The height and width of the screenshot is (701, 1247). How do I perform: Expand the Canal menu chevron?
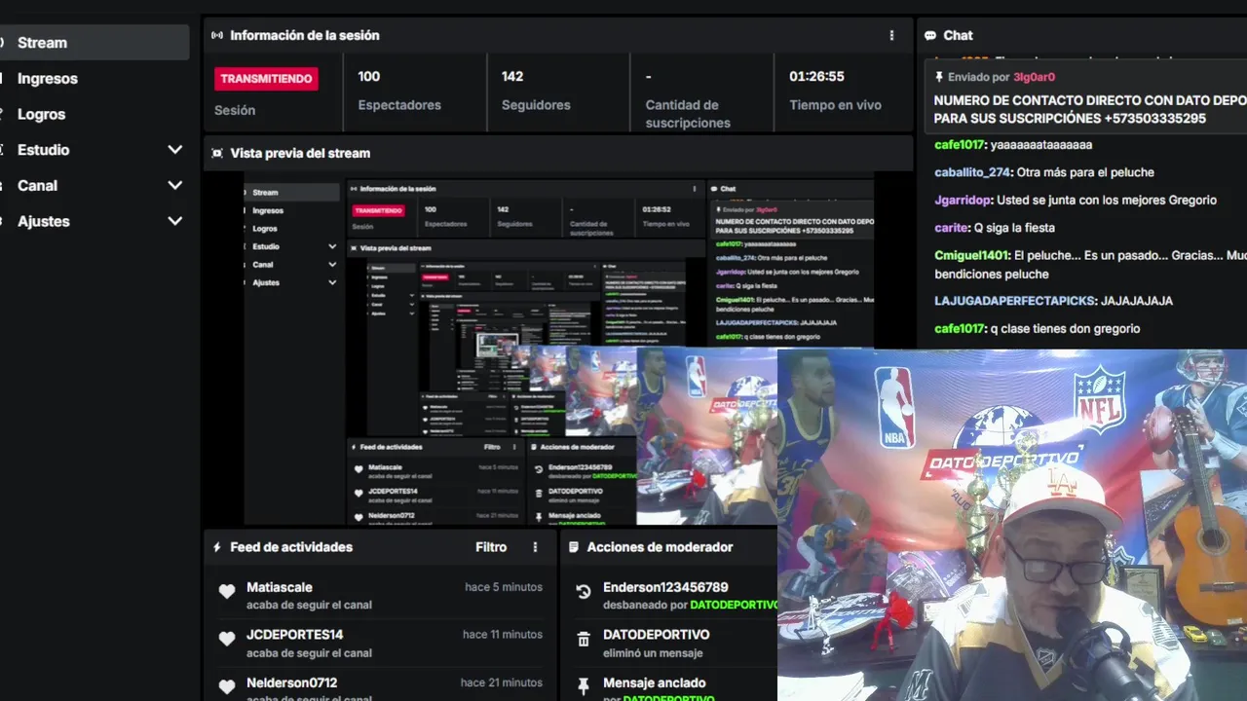pyautogui.click(x=175, y=185)
